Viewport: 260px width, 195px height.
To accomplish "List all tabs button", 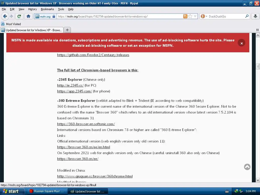I will [x=257, y=30].
